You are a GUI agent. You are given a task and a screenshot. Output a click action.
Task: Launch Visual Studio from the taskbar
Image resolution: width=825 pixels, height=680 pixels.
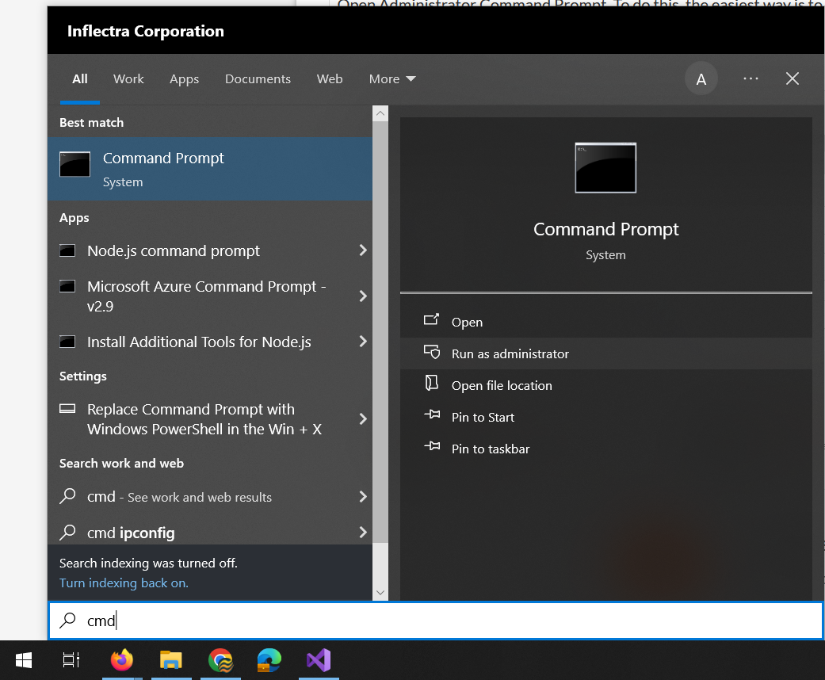pyautogui.click(x=319, y=660)
